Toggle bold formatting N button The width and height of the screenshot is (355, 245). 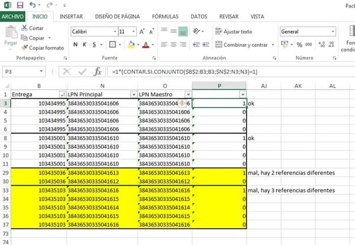coord(76,44)
